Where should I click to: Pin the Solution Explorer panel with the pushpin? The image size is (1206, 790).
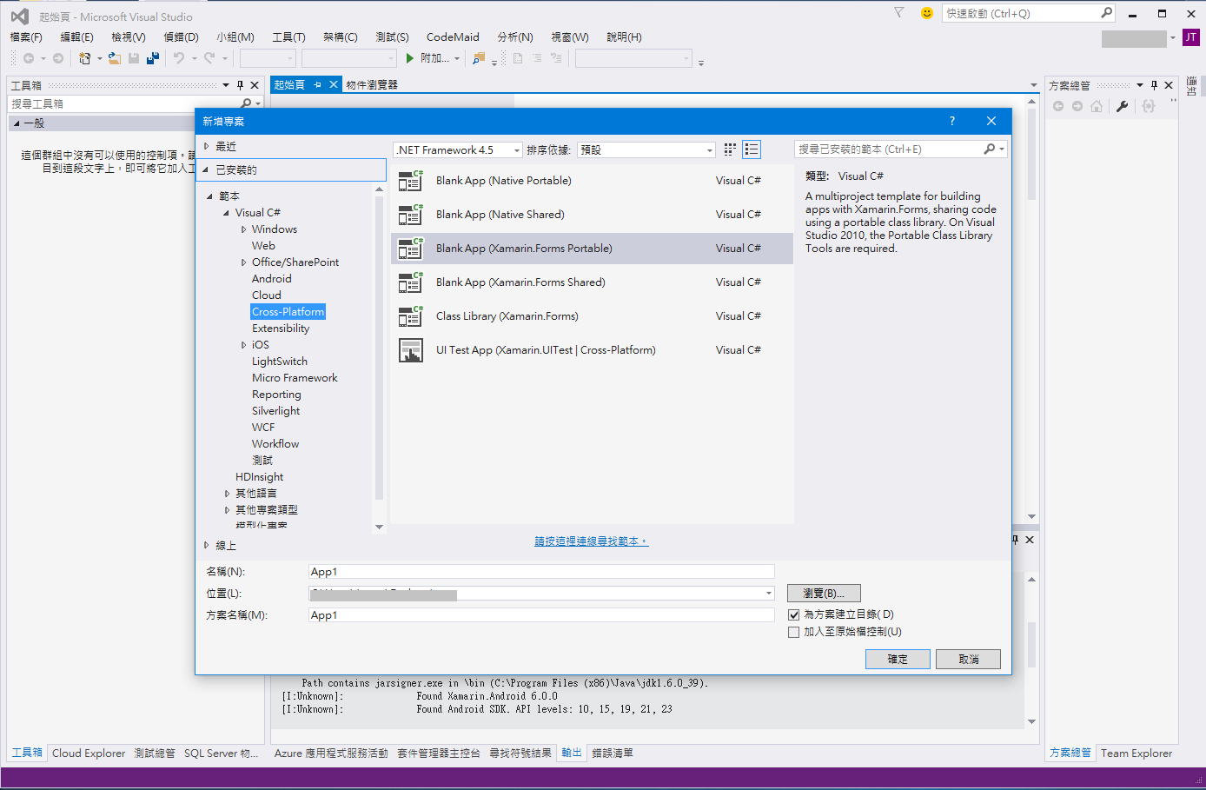1154,85
